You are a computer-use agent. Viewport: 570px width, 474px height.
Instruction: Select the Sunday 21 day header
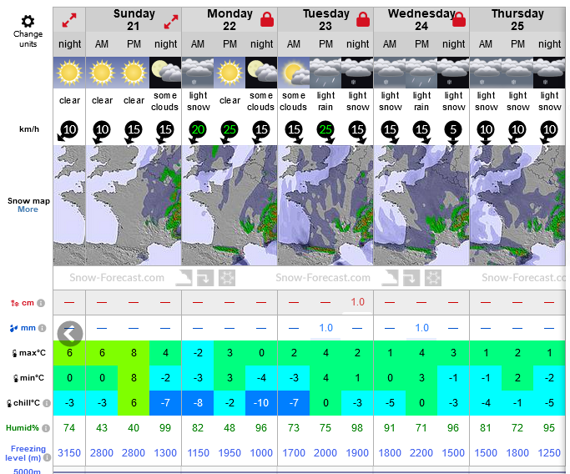pyautogui.click(x=134, y=20)
